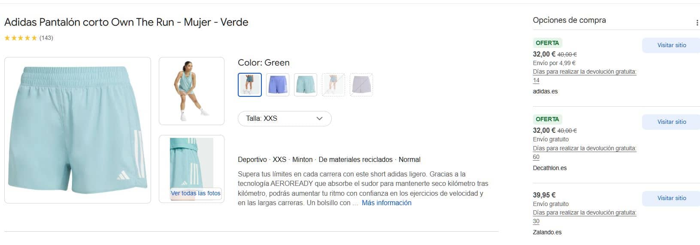700x245 pixels.
Task: Visit the Decathlon.es store site
Action: (x=671, y=122)
